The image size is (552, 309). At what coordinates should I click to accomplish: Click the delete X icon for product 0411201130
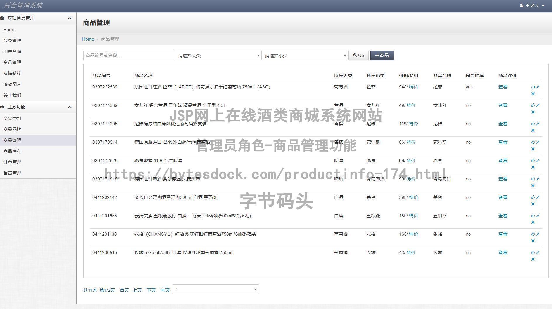point(533,241)
